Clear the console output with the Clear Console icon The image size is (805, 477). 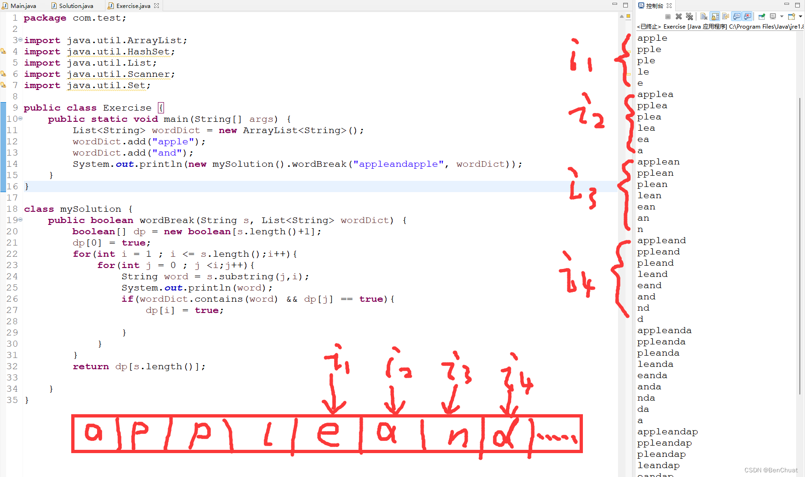click(x=704, y=16)
